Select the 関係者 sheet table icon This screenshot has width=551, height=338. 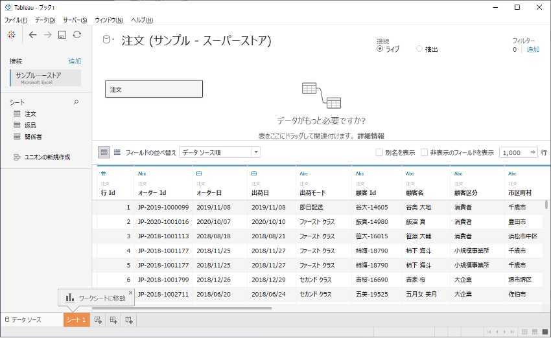(x=17, y=137)
